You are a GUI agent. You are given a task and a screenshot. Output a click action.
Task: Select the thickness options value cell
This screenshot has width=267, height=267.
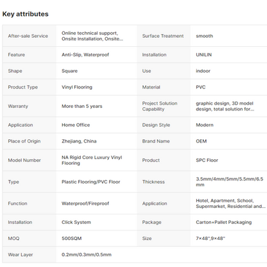click(230, 182)
